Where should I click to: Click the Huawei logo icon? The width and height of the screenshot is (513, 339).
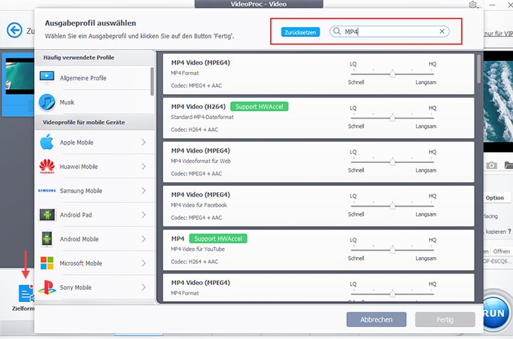click(x=47, y=166)
